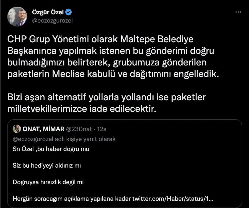The image size is (249, 208).
Task: Open the quoted tweet's 12s timestamp
Action: point(103,129)
